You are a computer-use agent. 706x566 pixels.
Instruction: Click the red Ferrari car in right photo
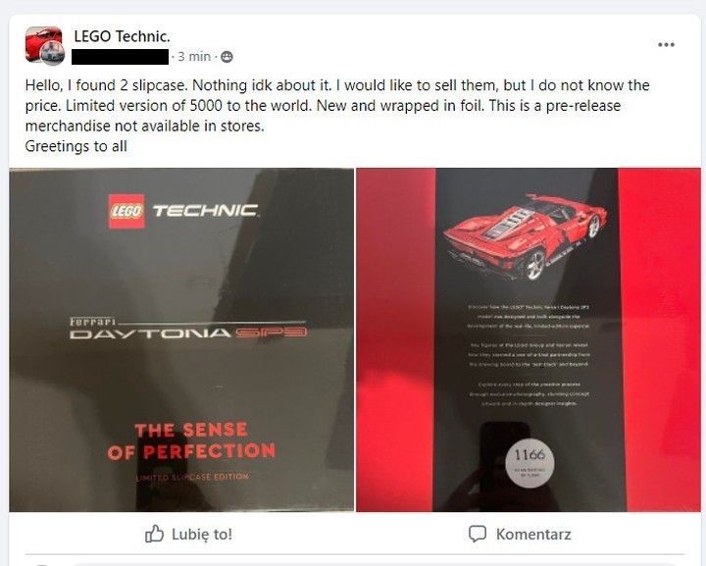click(x=527, y=234)
